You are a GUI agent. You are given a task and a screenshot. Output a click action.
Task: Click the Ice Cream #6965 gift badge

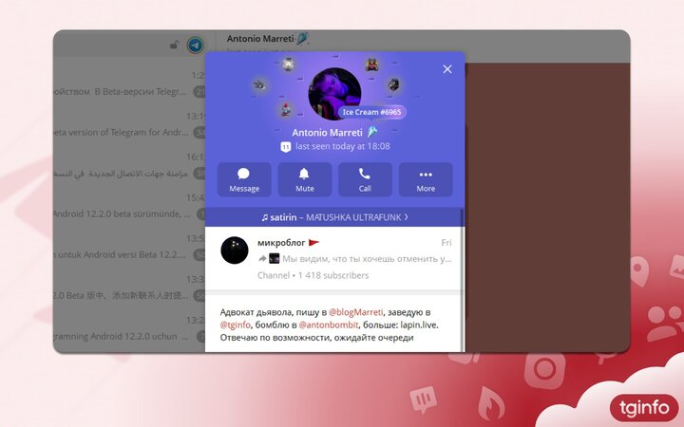click(x=371, y=112)
